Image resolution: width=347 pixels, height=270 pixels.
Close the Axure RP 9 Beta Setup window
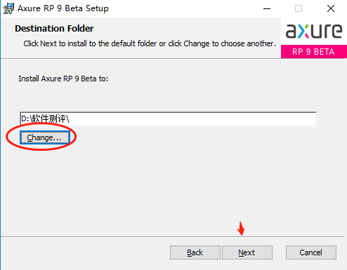click(x=331, y=8)
